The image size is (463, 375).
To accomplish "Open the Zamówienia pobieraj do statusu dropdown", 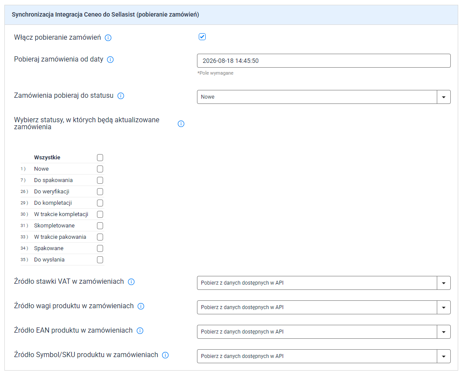I will pos(324,97).
